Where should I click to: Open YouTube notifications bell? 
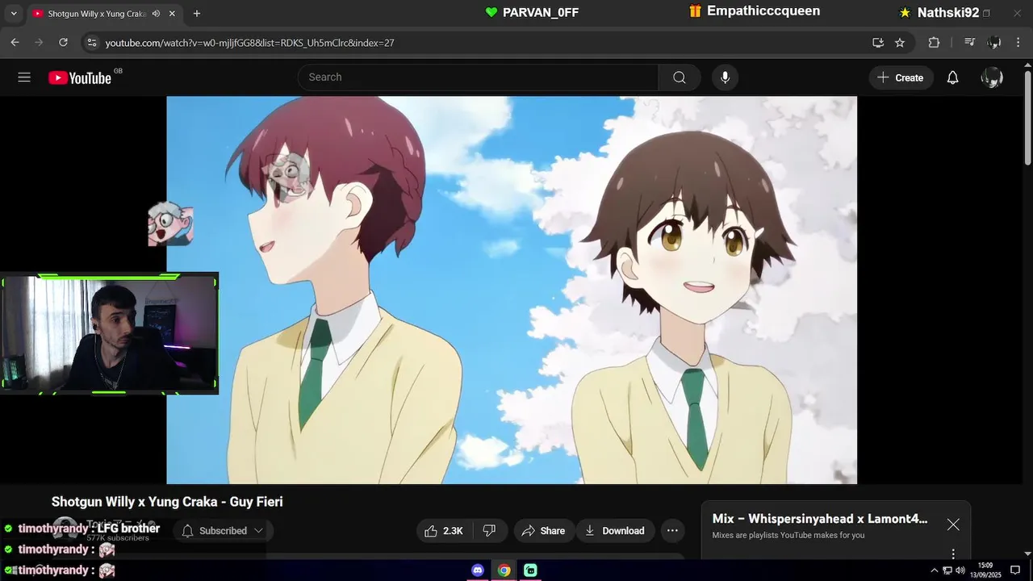point(952,77)
